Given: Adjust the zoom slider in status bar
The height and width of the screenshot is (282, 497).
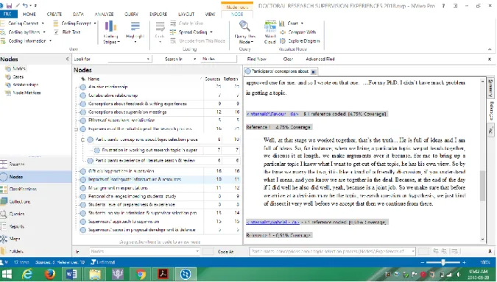Looking at the screenshot, I should pos(443,262).
